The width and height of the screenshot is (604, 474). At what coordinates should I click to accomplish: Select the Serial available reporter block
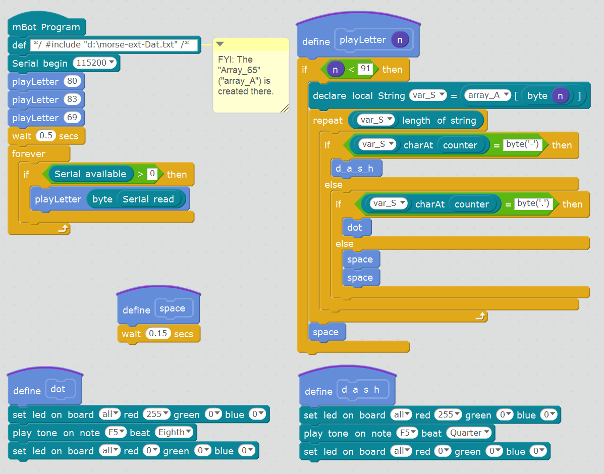(x=90, y=174)
